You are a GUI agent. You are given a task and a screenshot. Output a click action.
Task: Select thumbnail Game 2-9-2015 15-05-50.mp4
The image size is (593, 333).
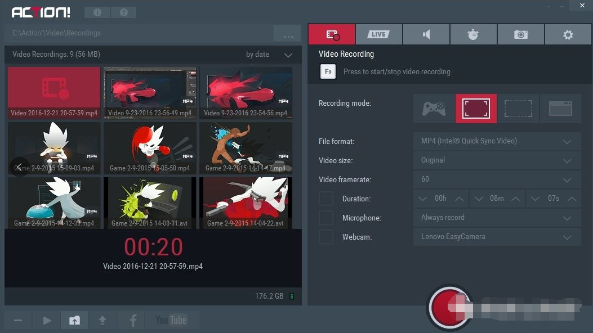pos(150,148)
